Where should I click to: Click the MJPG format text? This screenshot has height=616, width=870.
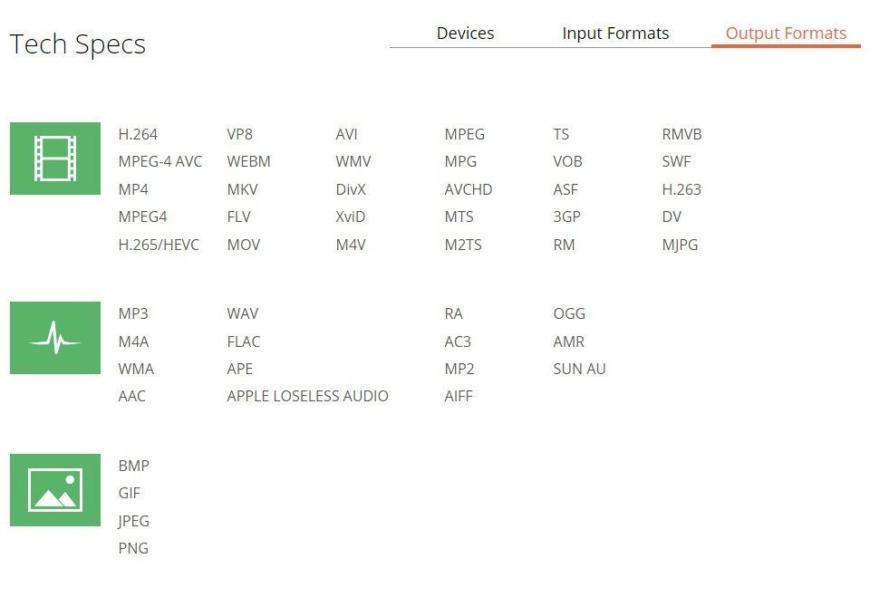point(680,245)
